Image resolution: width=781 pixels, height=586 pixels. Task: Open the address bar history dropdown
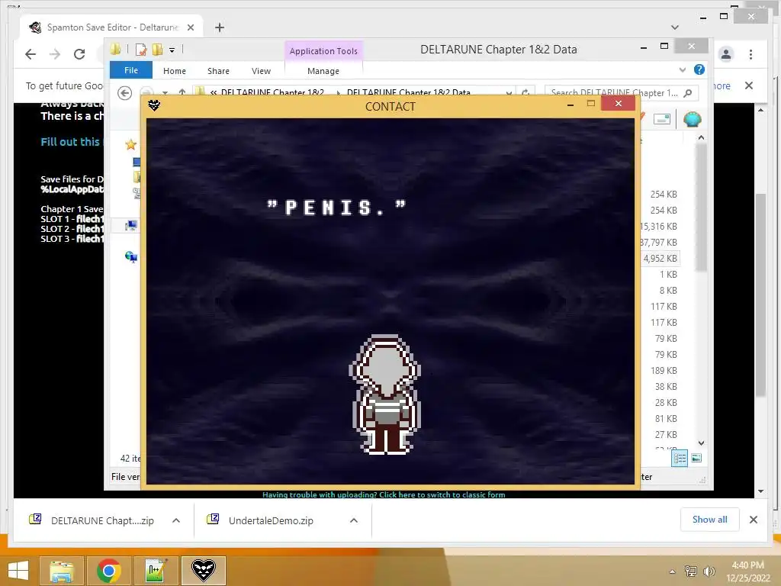click(509, 92)
